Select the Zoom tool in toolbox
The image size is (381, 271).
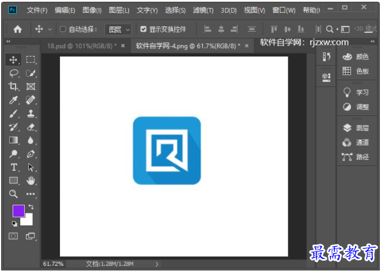[14, 194]
